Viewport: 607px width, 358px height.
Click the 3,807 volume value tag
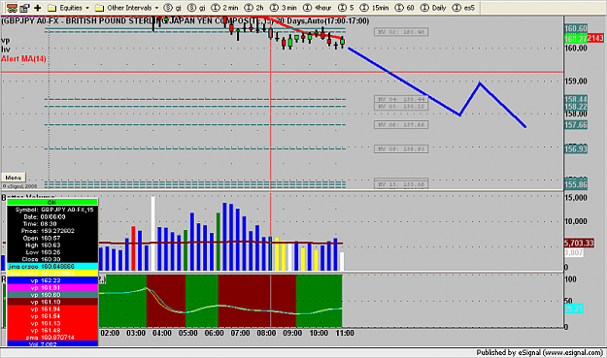click(574, 253)
